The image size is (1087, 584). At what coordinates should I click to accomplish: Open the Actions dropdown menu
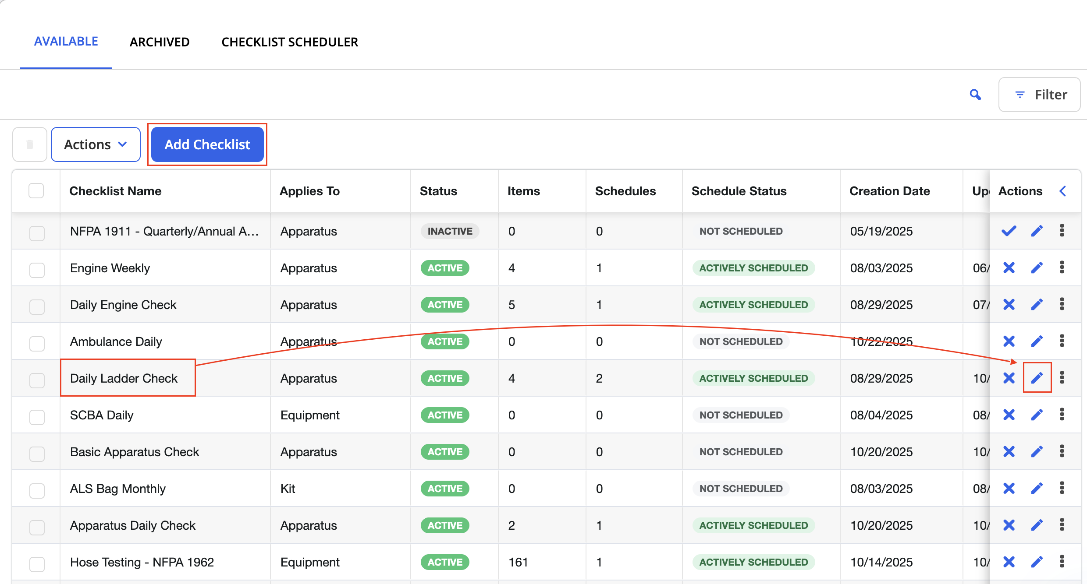(x=96, y=144)
